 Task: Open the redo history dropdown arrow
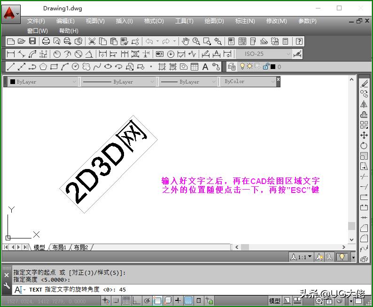[x=174, y=41]
